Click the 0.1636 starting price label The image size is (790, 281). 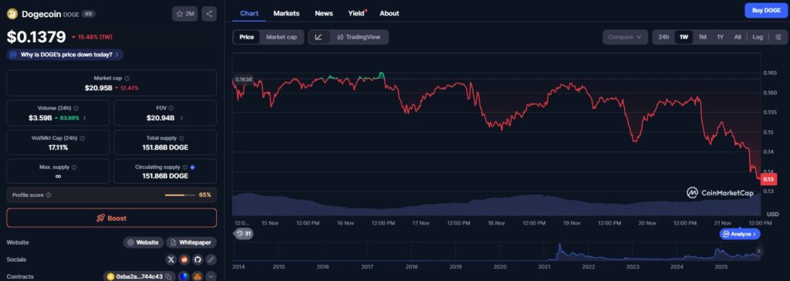(x=244, y=80)
